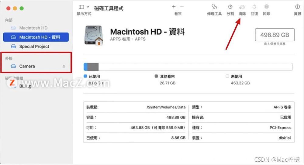304x165 pixels.
Task: Remove volume with minus icon
Action: [182, 7]
